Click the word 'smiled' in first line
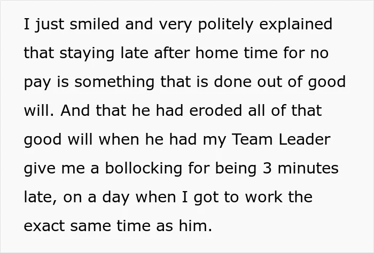374x253 pixels. pos(94,24)
